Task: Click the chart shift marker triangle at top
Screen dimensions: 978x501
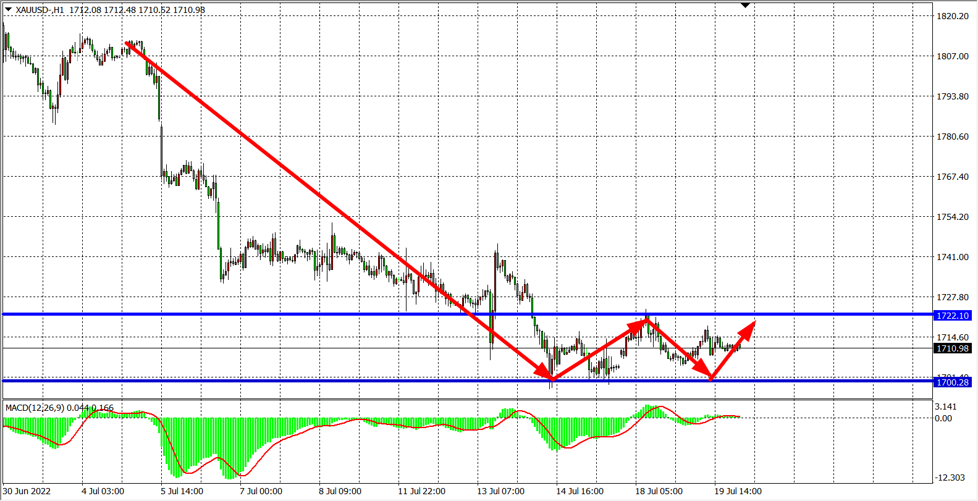Action: point(745,6)
